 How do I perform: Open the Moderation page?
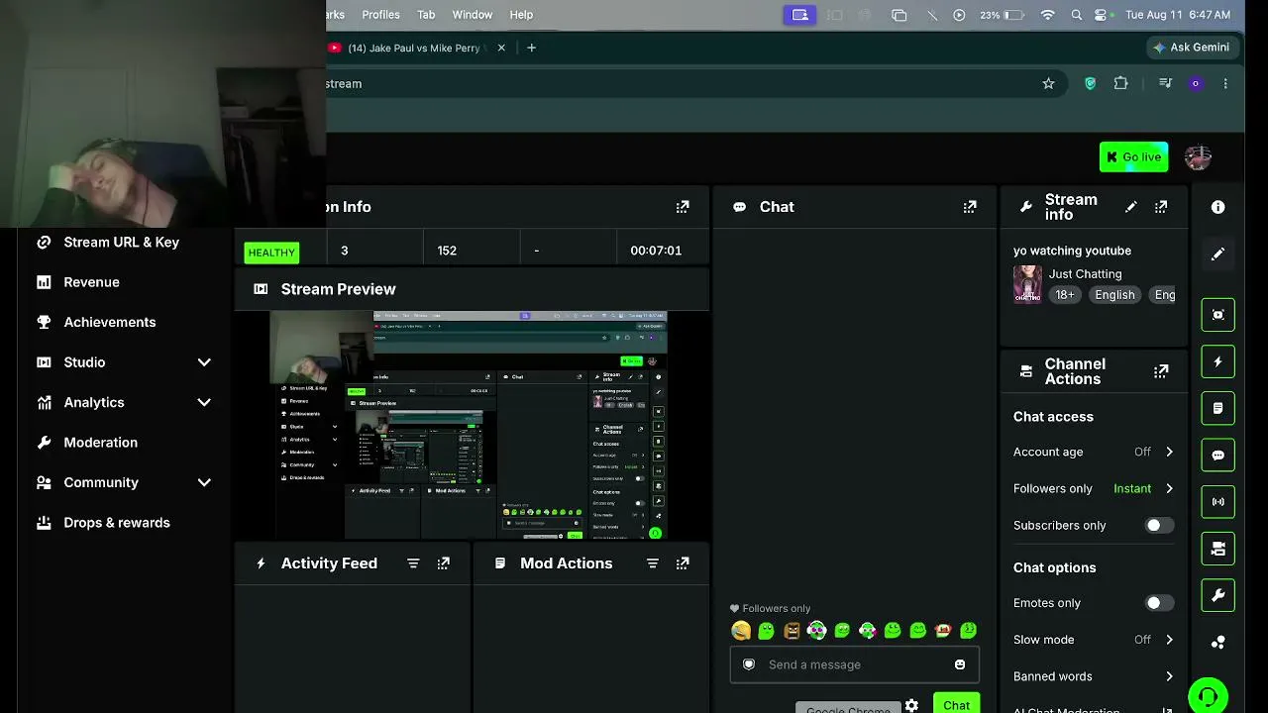click(100, 443)
